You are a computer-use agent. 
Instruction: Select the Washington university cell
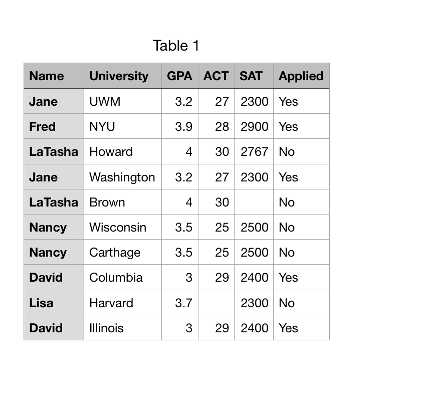(x=123, y=177)
